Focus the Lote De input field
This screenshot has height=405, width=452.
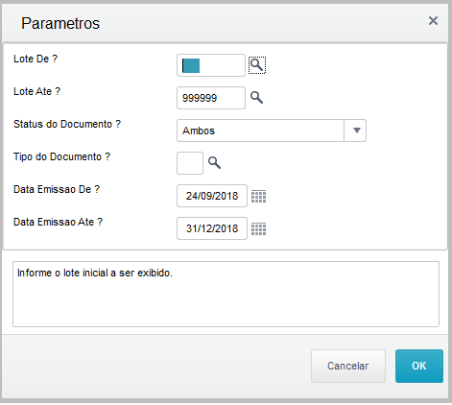tap(211, 65)
